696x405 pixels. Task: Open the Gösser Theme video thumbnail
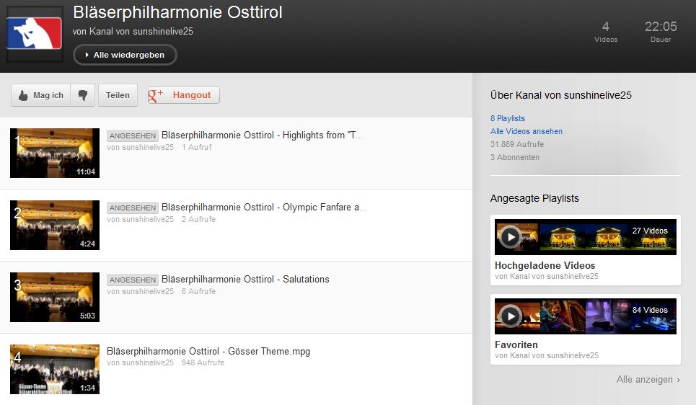click(x=55, y=369)
